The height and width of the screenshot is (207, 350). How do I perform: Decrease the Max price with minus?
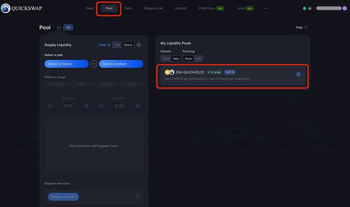pos(101,106)
